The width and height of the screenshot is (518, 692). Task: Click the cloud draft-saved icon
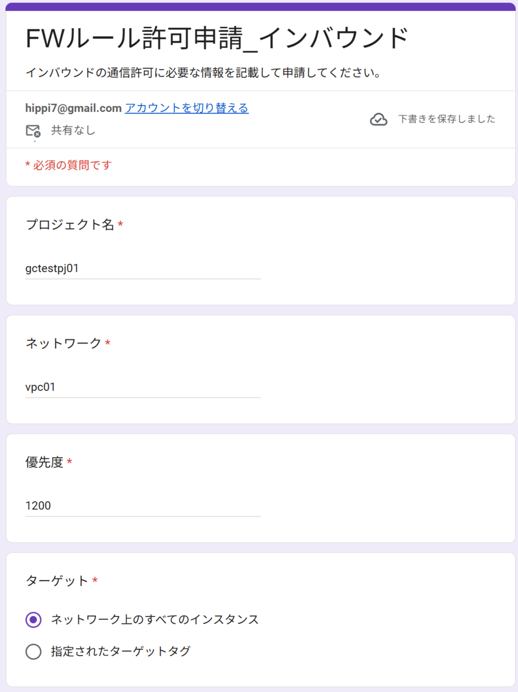pyautogui.click(x=378, y=119)
